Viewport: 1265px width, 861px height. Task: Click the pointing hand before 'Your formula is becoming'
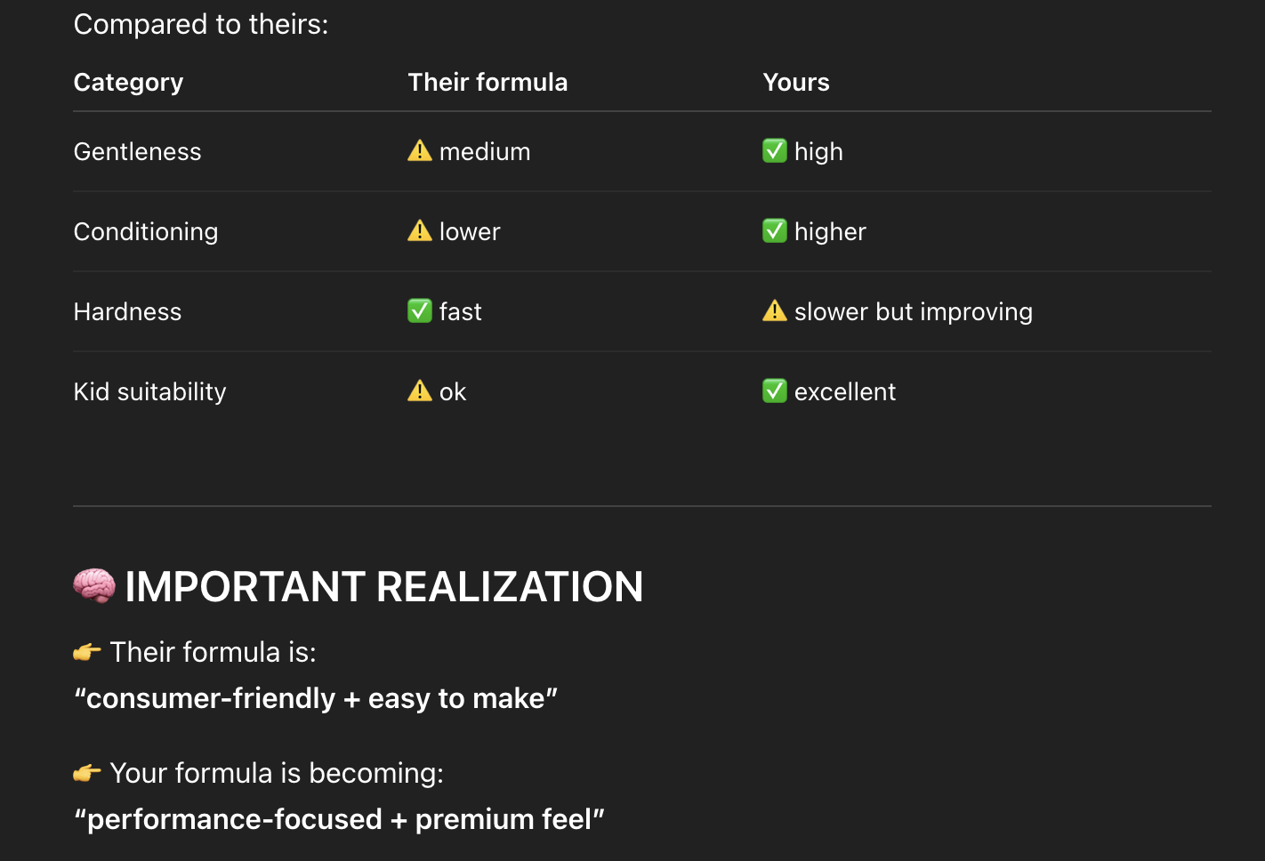coord(87,774)
